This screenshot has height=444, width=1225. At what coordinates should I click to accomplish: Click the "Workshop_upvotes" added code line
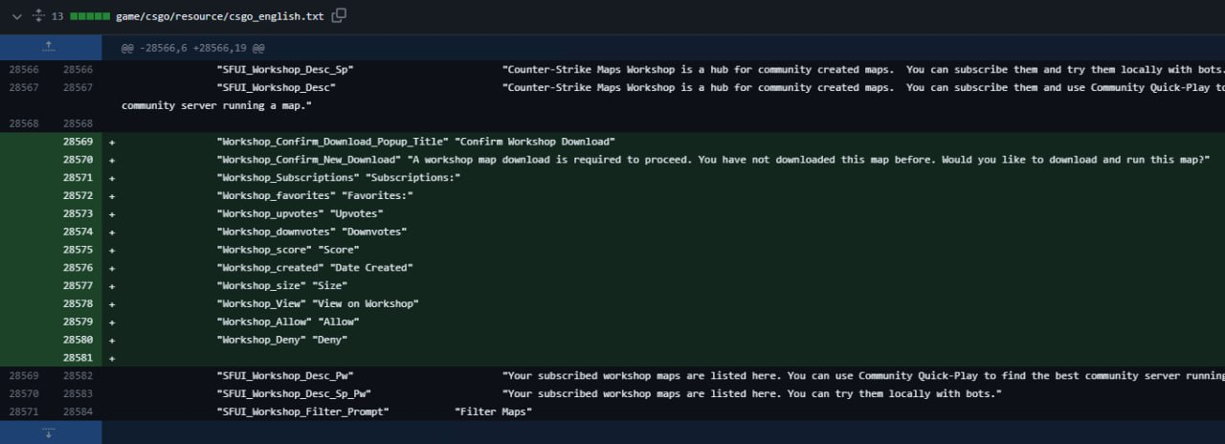tap(300, 213)
